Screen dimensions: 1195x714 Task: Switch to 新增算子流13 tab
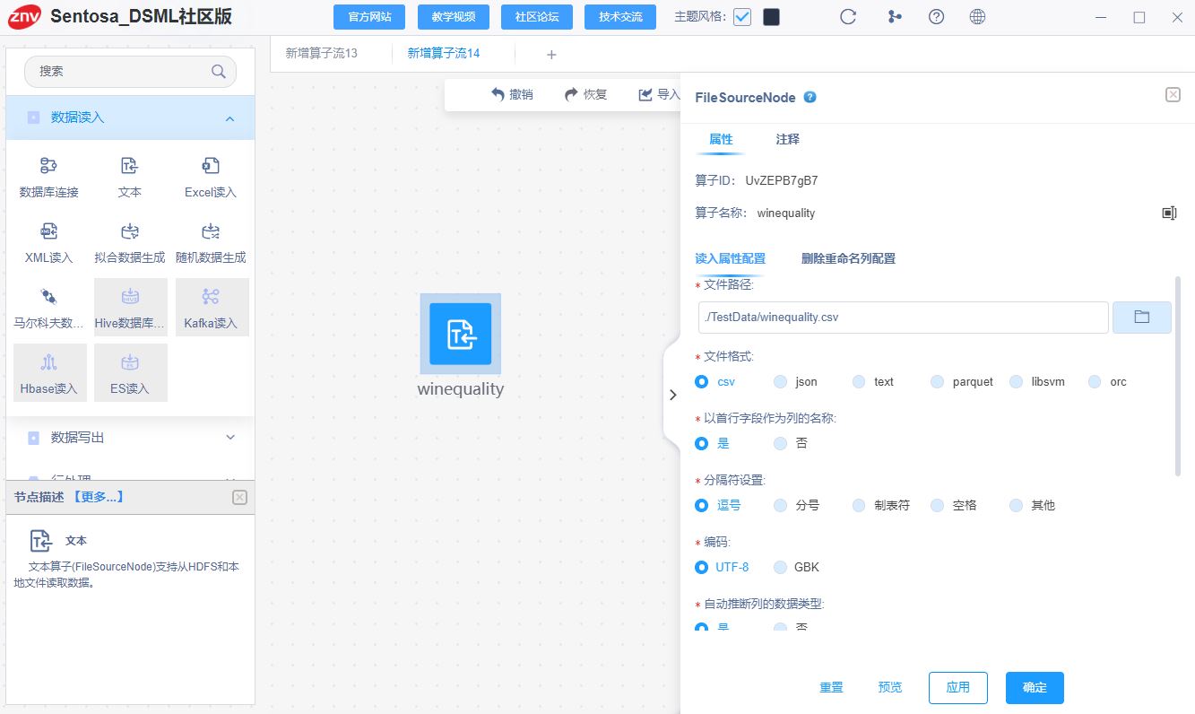321,53
